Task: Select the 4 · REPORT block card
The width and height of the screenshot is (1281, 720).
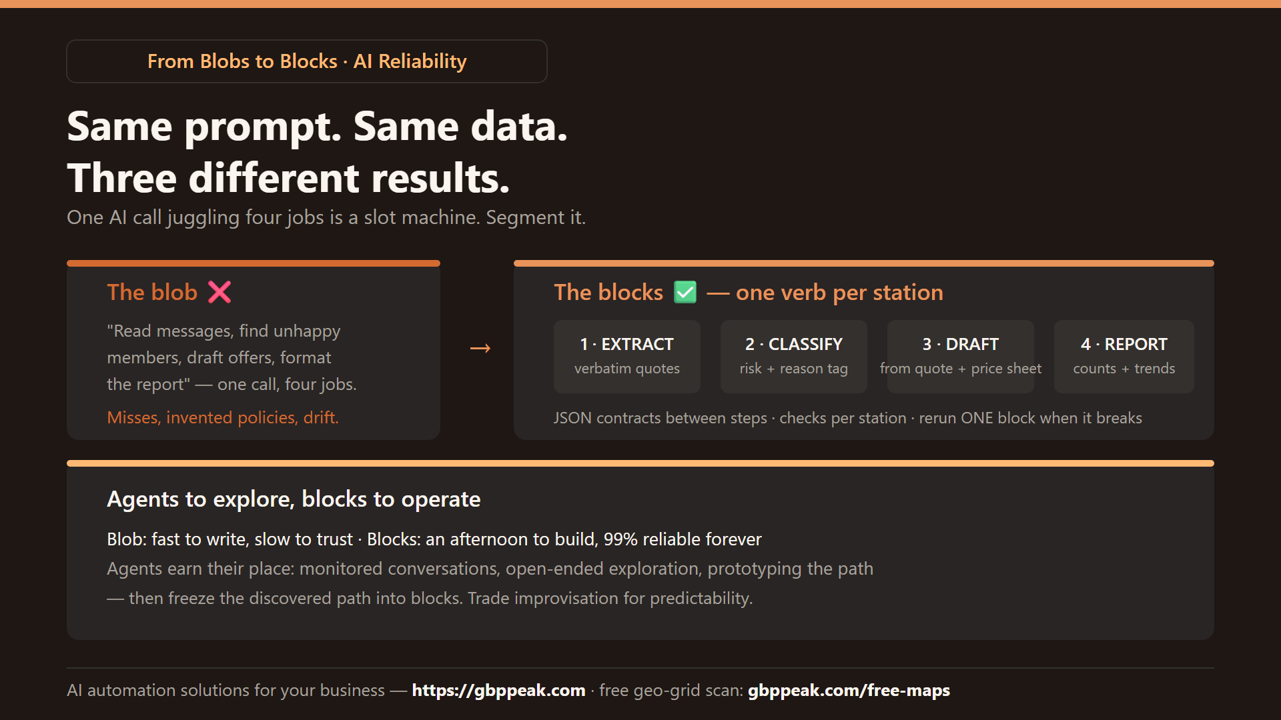Action: point(1124,357)
